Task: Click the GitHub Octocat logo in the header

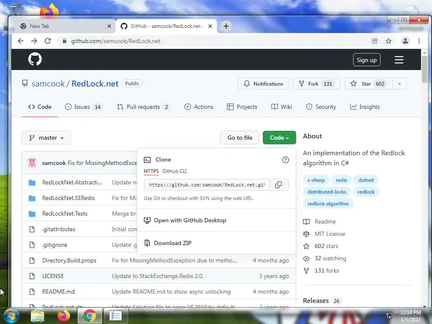Action: [x=35, y=59]
